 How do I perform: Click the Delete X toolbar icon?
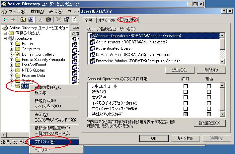(x=58, y=20)
